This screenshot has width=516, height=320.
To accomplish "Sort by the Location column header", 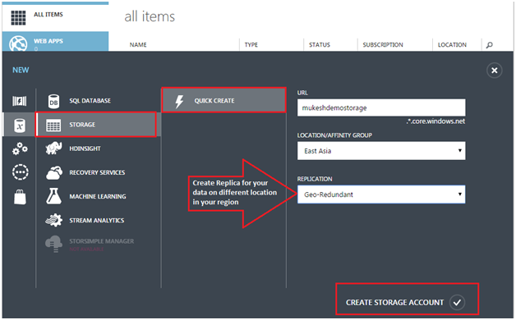I will point(452,44).
